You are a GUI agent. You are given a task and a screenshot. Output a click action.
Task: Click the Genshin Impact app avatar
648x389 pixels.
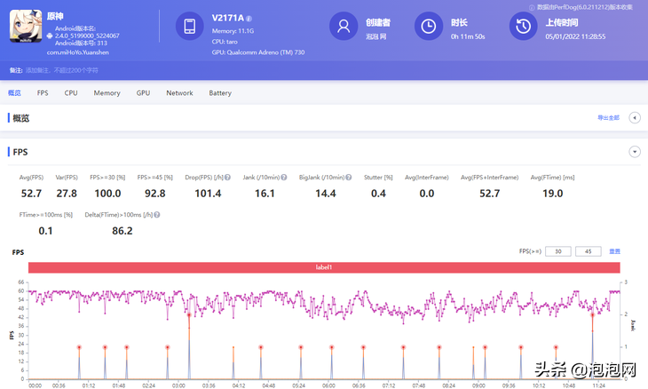26,27
